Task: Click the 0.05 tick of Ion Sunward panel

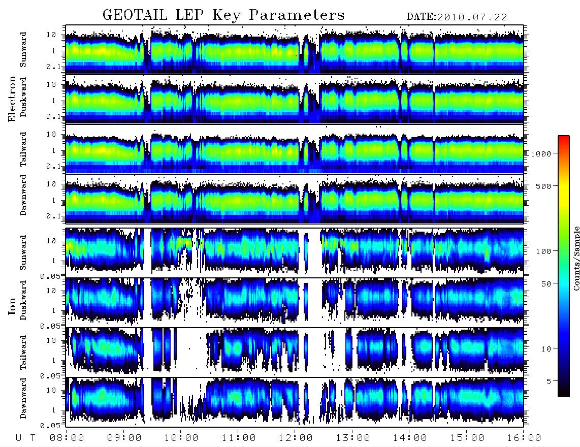Action: coord(50,276)
